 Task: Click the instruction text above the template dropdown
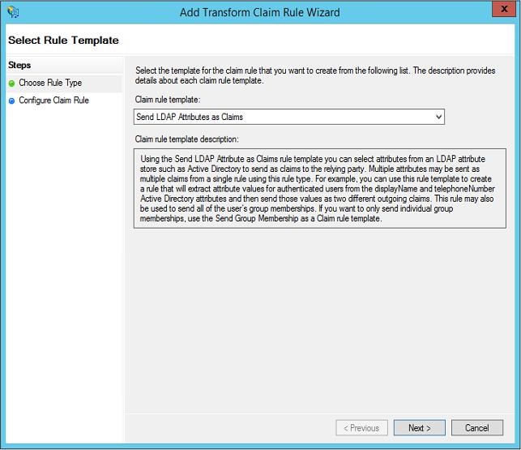coord(314,75)
